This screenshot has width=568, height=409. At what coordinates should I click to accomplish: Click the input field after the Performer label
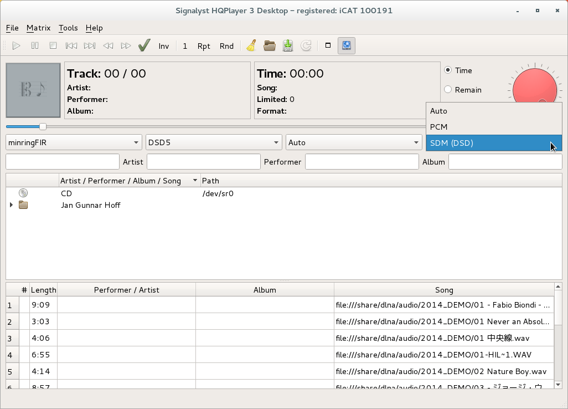click(362, 162)
